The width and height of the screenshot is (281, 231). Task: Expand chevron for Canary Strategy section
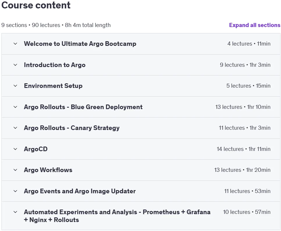pyautogui.click(x=15, y=128)
